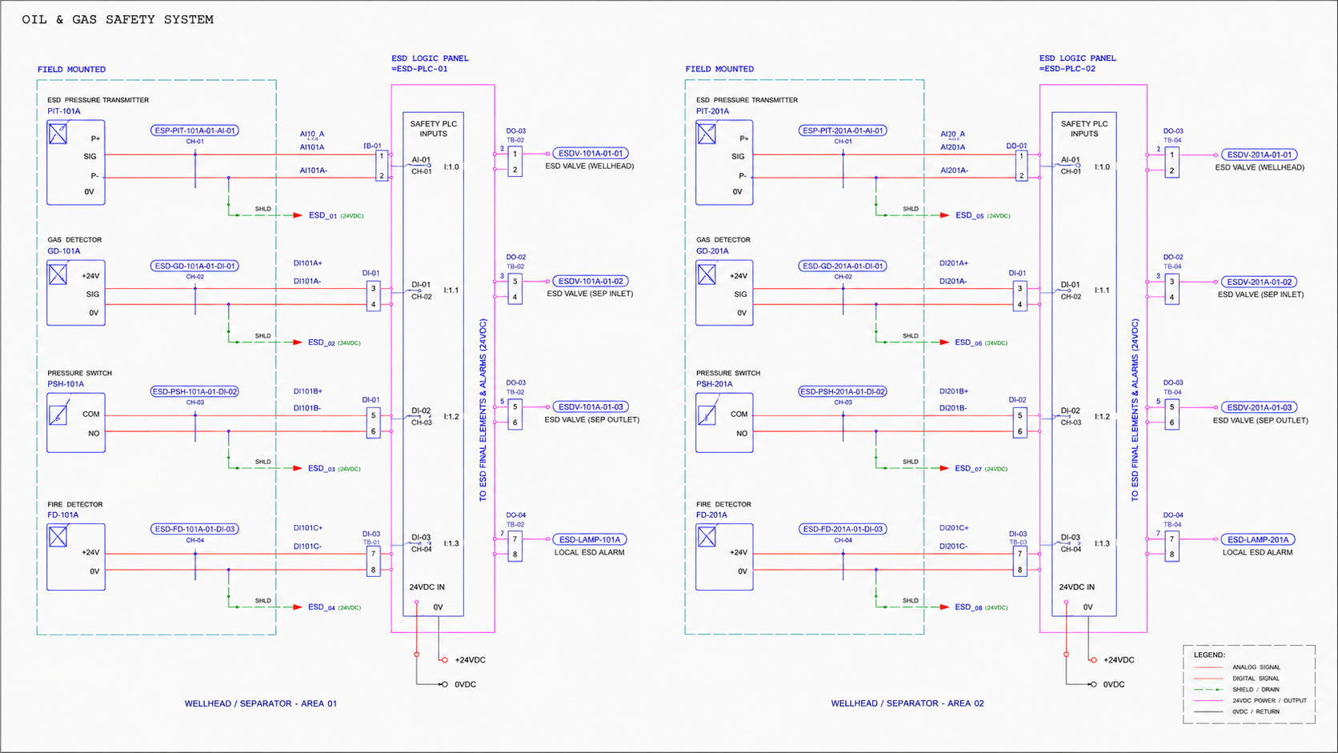Click the LEGEND: heading
The width and height of the screenshot is (1338, 753).
click(x=1209, y=655)
